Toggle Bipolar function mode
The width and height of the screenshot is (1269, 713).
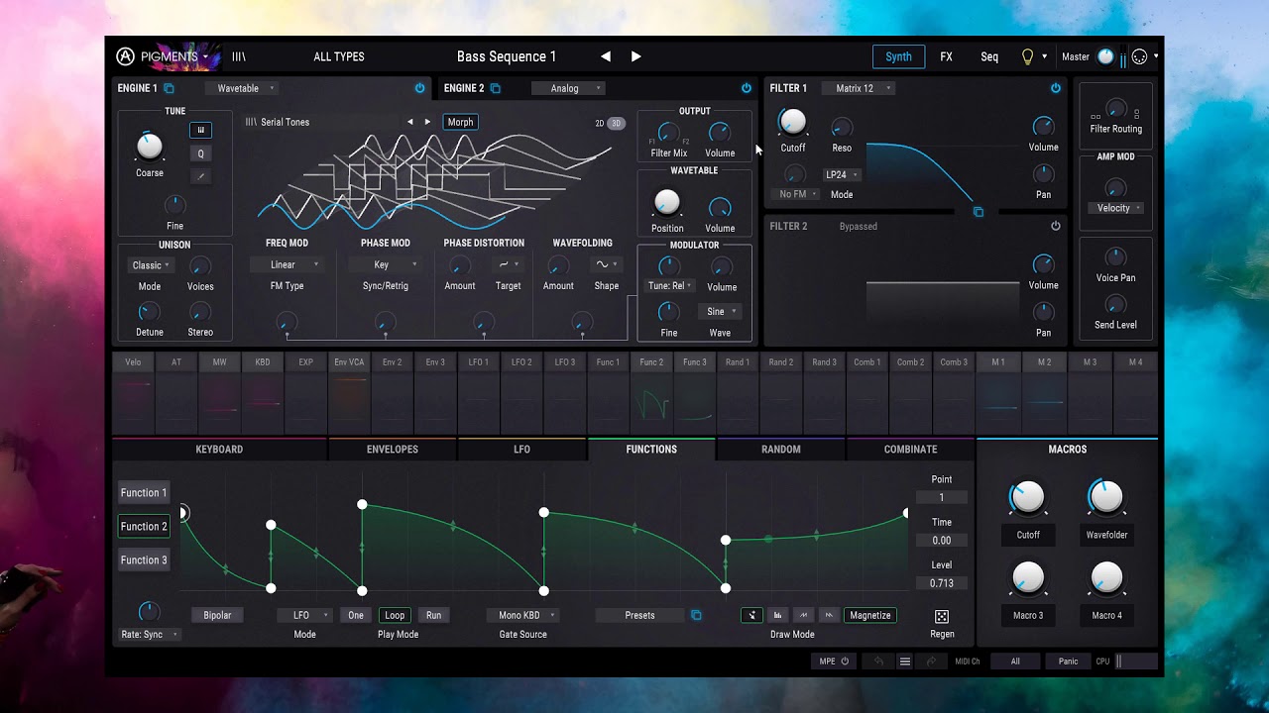point(217,615)
